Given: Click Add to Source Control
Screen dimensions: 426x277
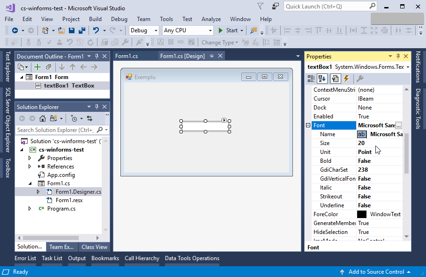Looking at the screenshot, I should tap(376, 272).
